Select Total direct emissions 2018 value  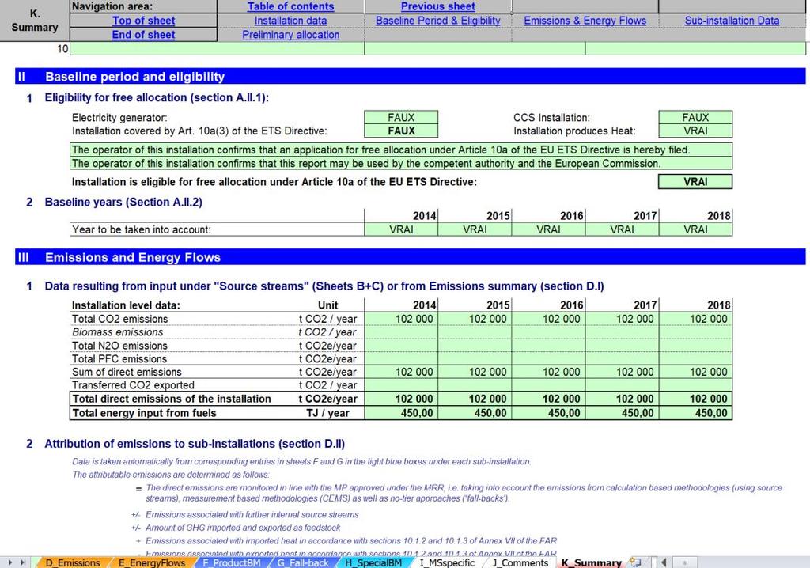695,399
